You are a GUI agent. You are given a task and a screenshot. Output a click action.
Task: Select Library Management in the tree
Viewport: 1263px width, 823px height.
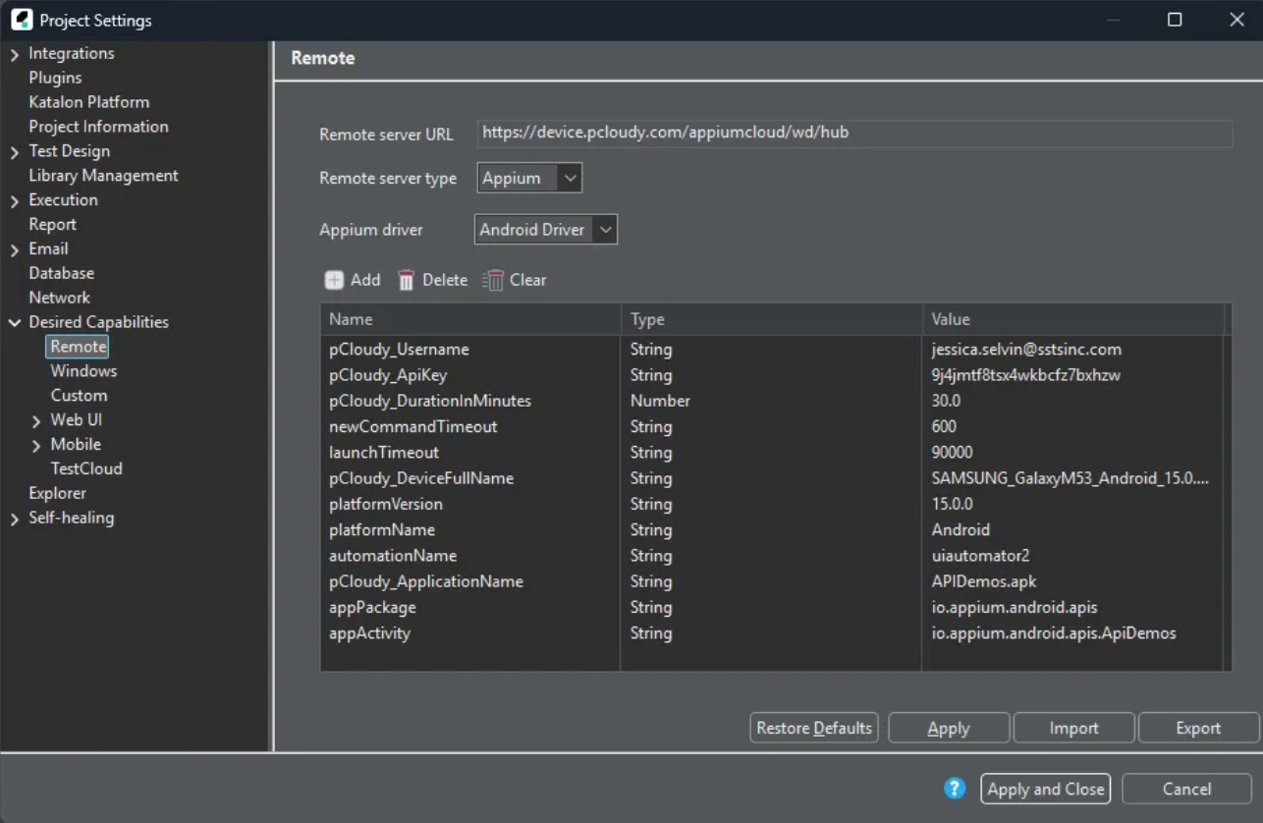click(103, 176)
